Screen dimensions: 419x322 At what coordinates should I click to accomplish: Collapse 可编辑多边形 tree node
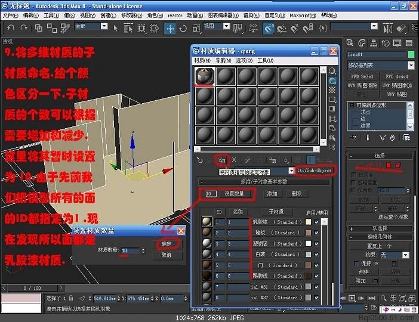tap(352, 105)
